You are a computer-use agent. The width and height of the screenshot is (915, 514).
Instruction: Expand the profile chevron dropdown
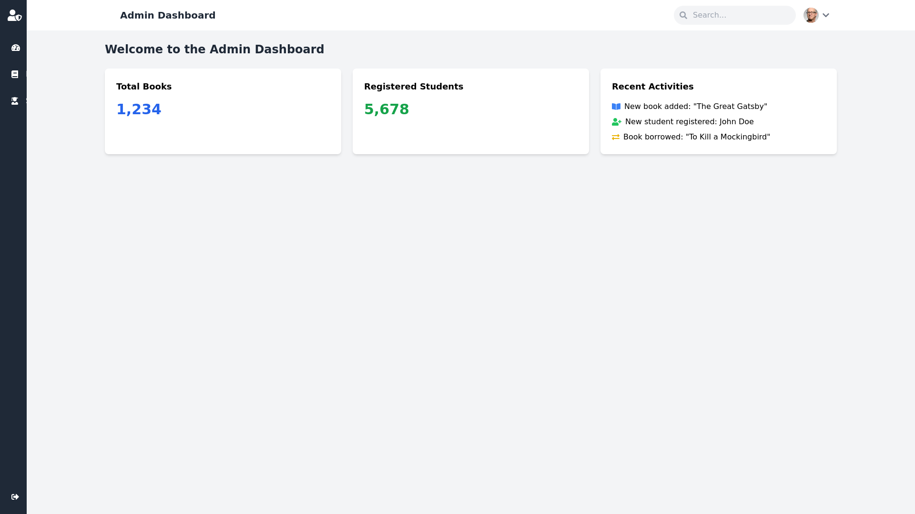[826, 15]
